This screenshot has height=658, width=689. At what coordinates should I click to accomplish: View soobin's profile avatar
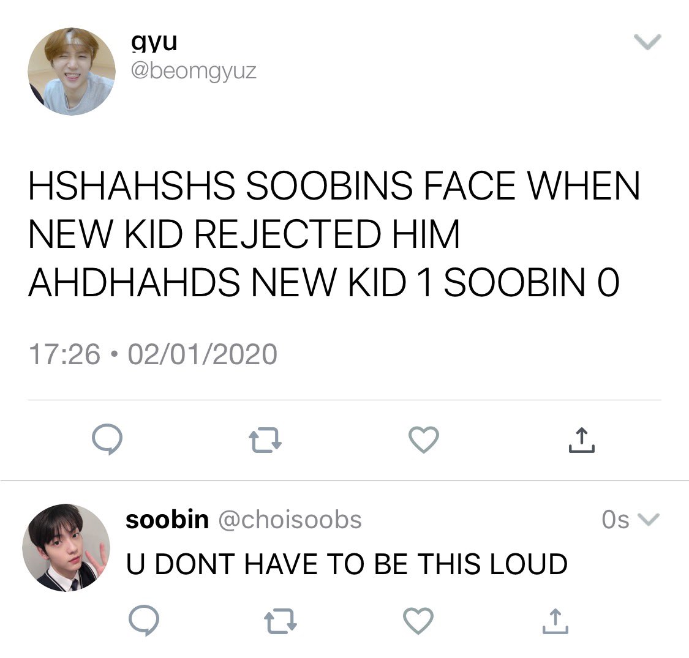click(66, 548)
